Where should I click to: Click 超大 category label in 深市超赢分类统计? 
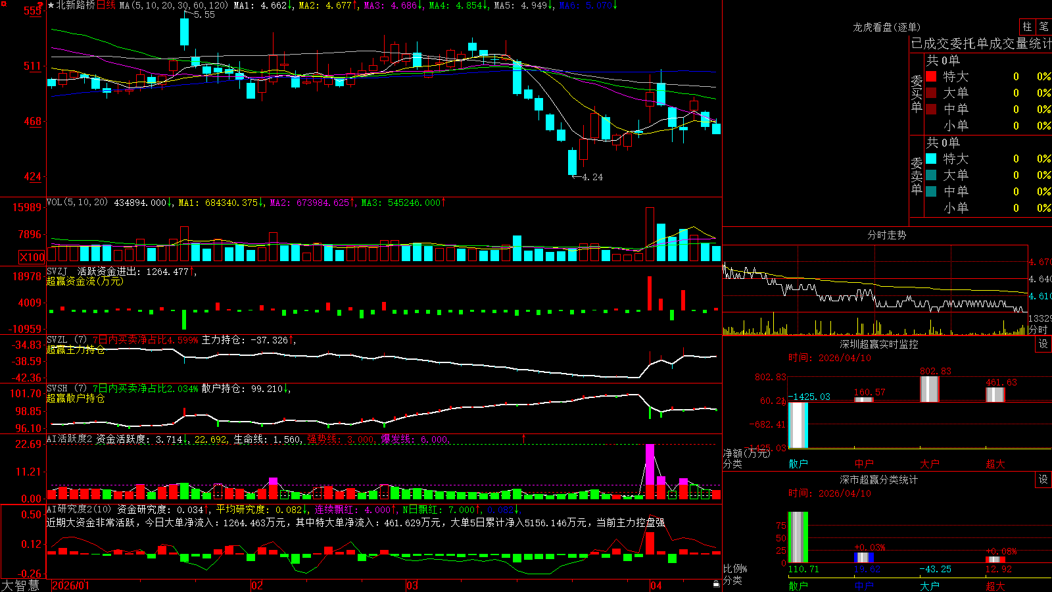[995, 585]
